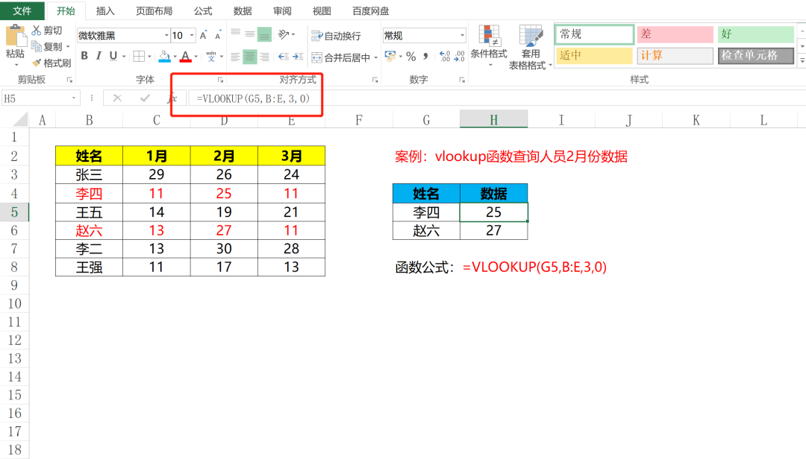
Task: Click the cell borders grid icon
Action: 139,56
